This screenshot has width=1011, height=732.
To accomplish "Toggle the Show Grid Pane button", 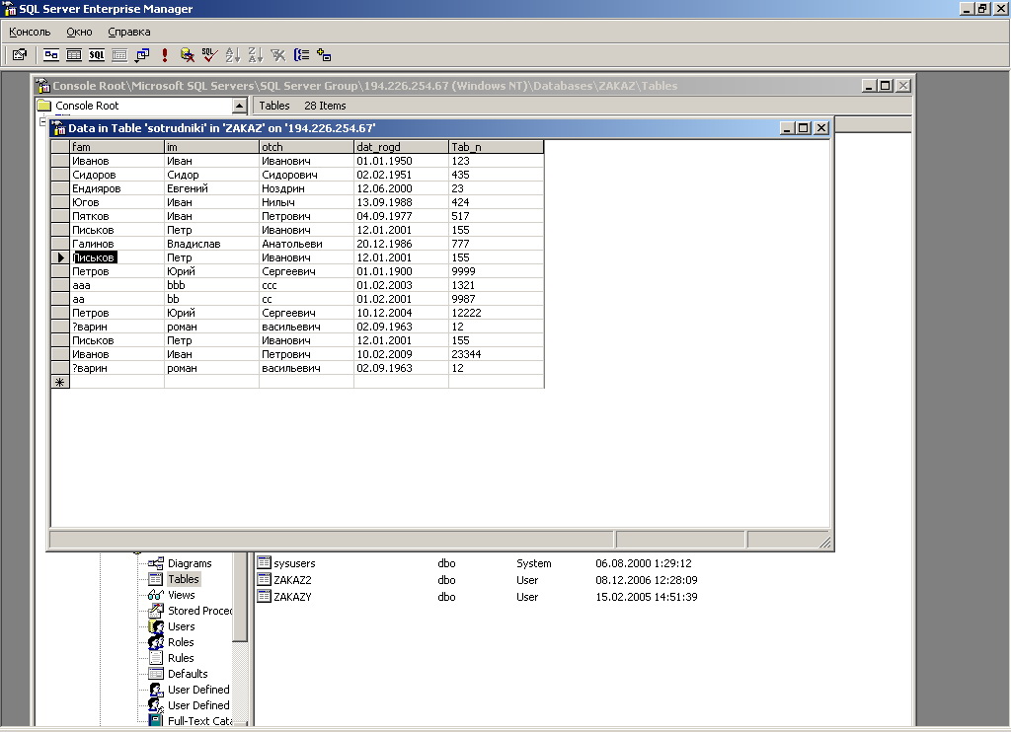I will 74,55.
